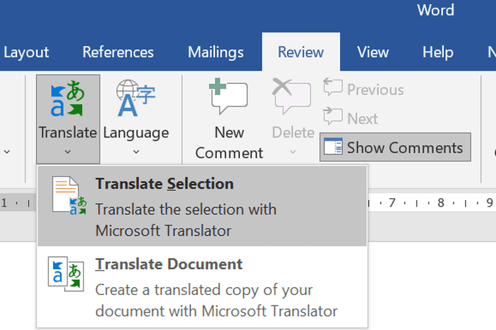Open the Language globe icon
This screenshot has height=330, width=496.
click(136, 98)
